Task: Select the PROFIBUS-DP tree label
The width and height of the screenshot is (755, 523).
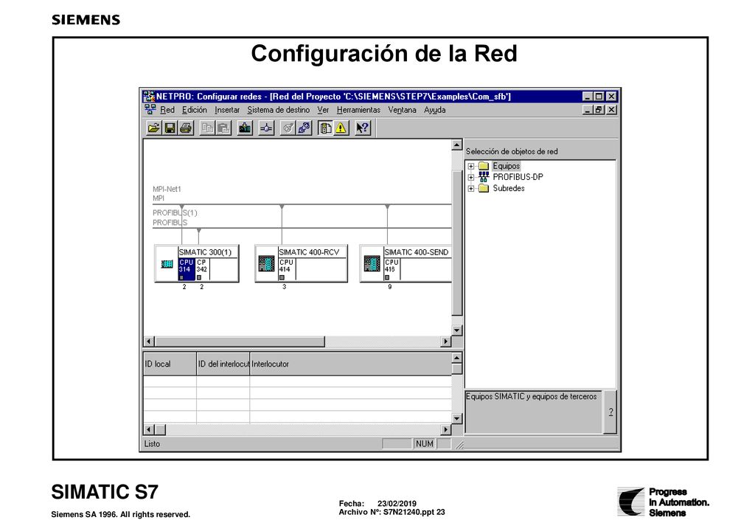Action: 518,177
